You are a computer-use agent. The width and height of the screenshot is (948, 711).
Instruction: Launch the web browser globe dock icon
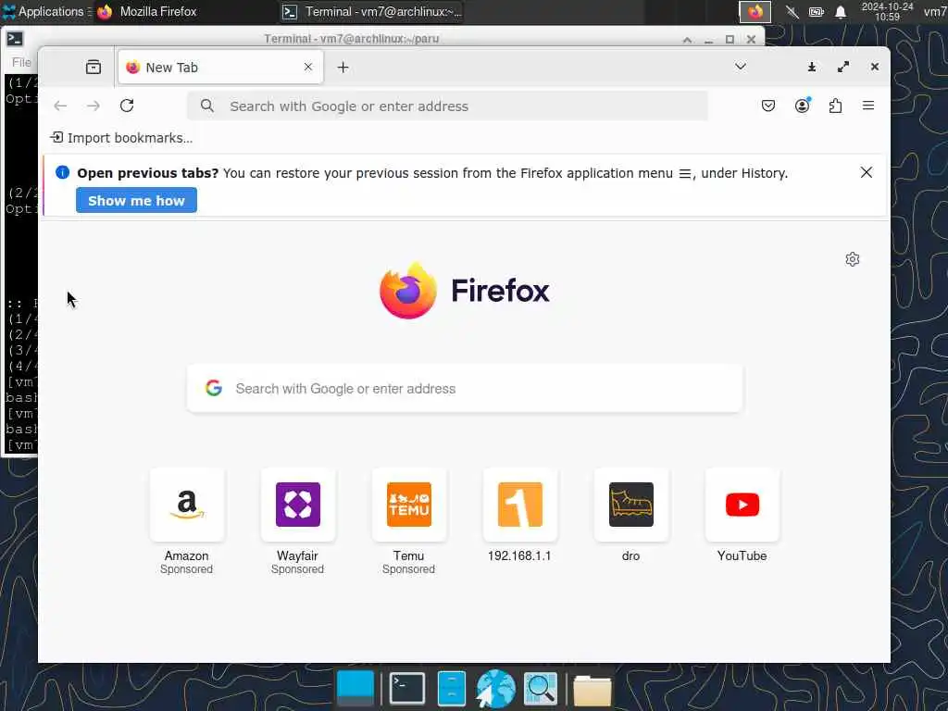(x=495, y=688)
